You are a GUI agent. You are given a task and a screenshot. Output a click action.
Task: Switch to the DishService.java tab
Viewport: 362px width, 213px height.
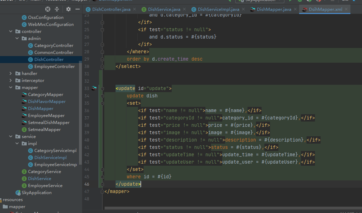click(164, 9)
